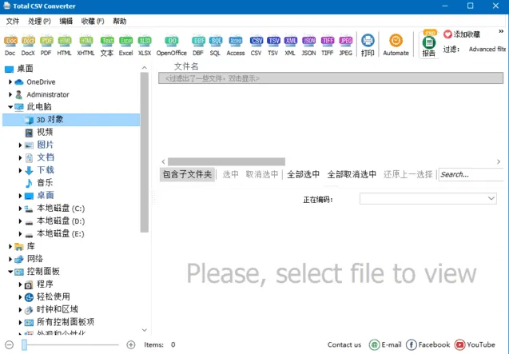This screenshot has height=354, width=509.
Task: Select the XLSX format icon
Action: [x=145, y=45]
